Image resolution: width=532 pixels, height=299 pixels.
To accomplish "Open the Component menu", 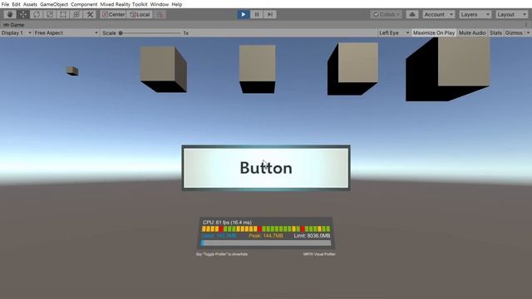I will click(x=84, y=4).
